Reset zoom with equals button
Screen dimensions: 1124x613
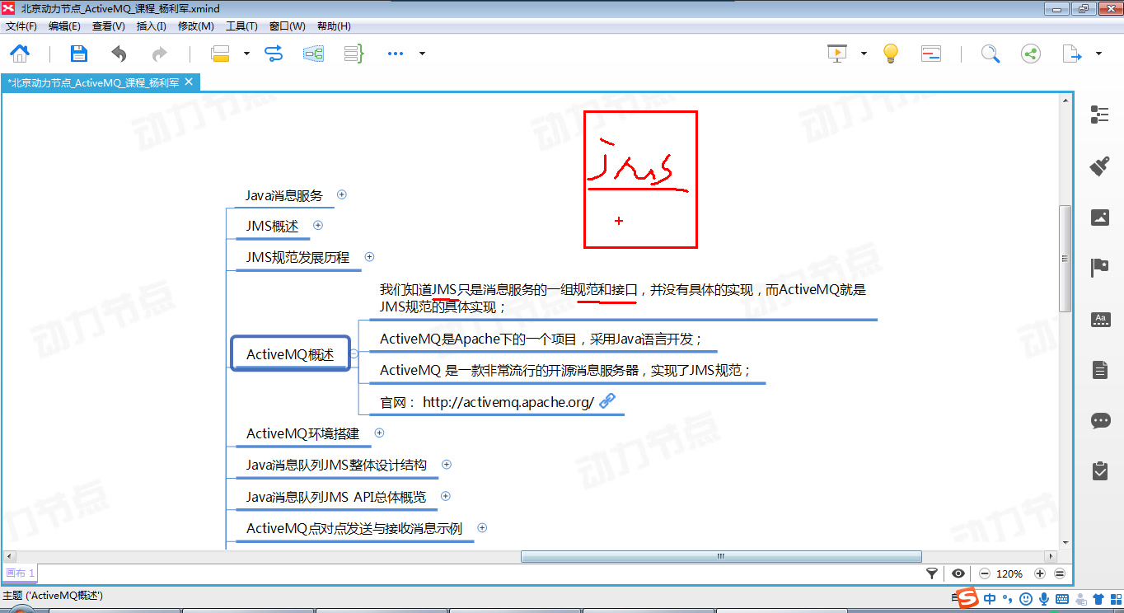(1060, 573)
